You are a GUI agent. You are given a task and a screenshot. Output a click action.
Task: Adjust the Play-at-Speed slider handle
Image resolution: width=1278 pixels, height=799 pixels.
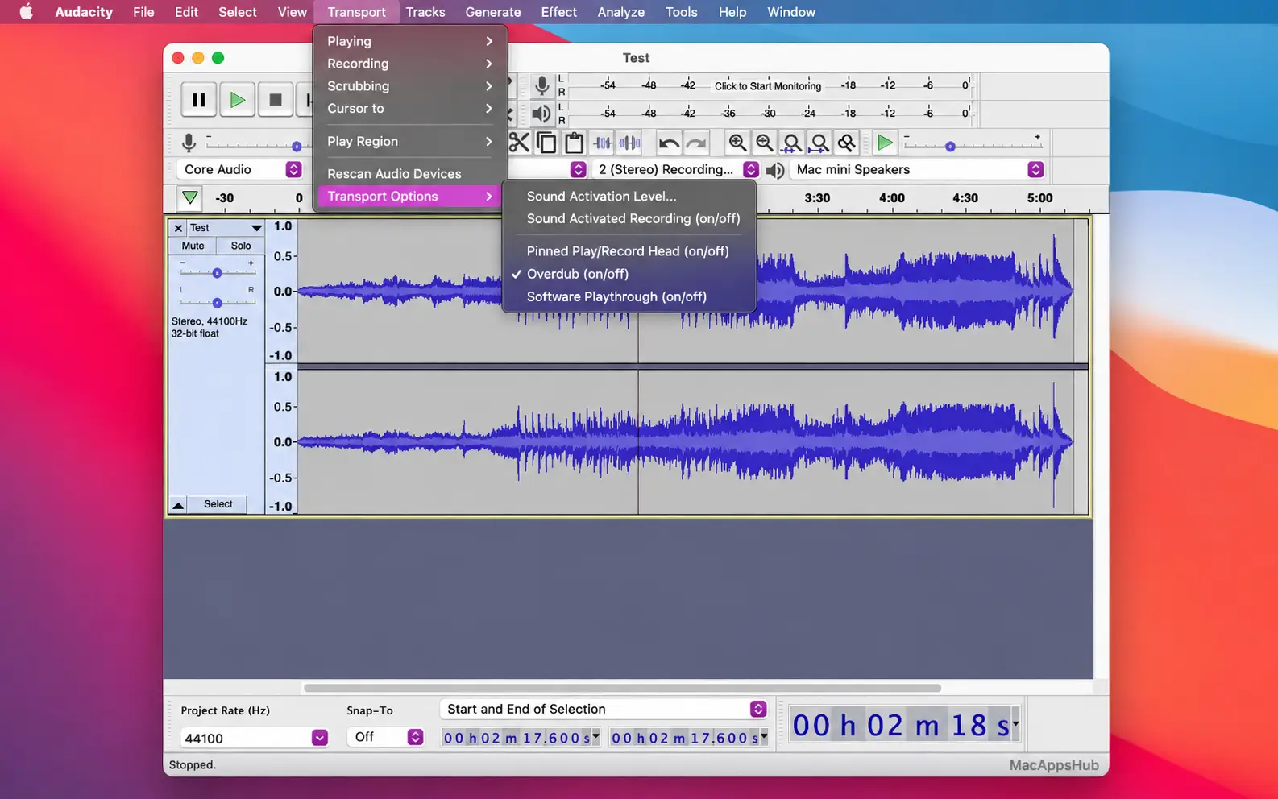950,147
